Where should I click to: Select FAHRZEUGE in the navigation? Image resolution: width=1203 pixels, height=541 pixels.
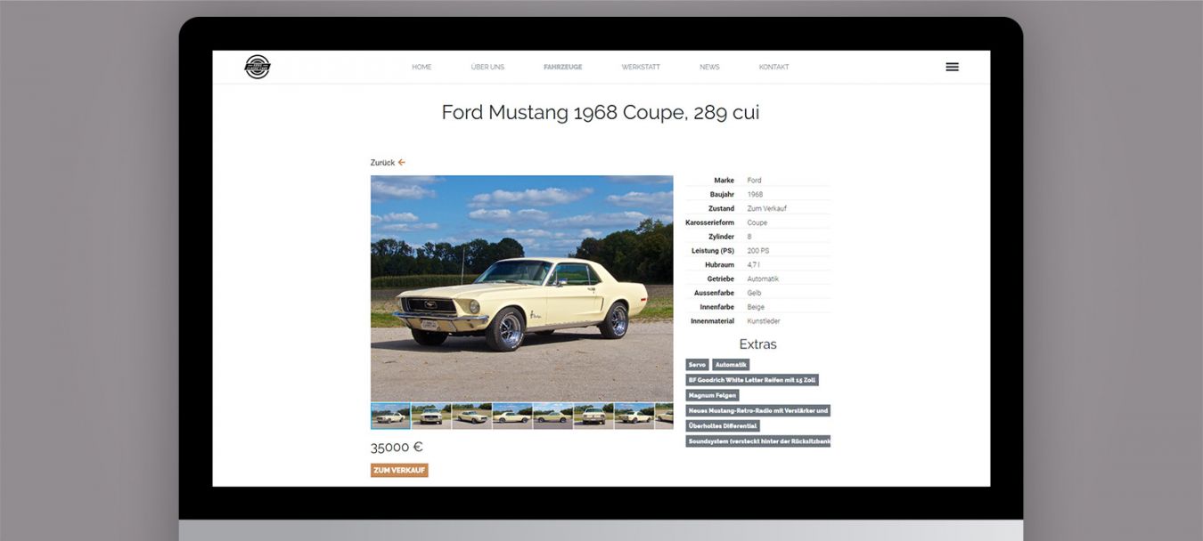[x=563, y=67]
